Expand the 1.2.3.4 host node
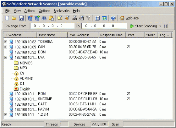 pos(6,115)
